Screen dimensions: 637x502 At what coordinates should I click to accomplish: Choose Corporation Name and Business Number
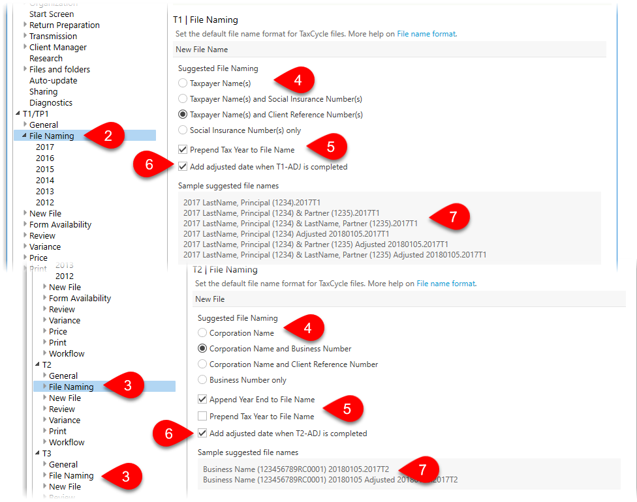[202, 348]
